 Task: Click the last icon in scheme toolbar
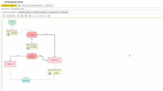click(49, 16)
